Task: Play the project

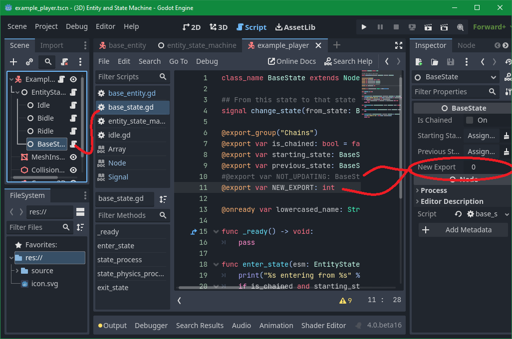Action: click(364, 27)
